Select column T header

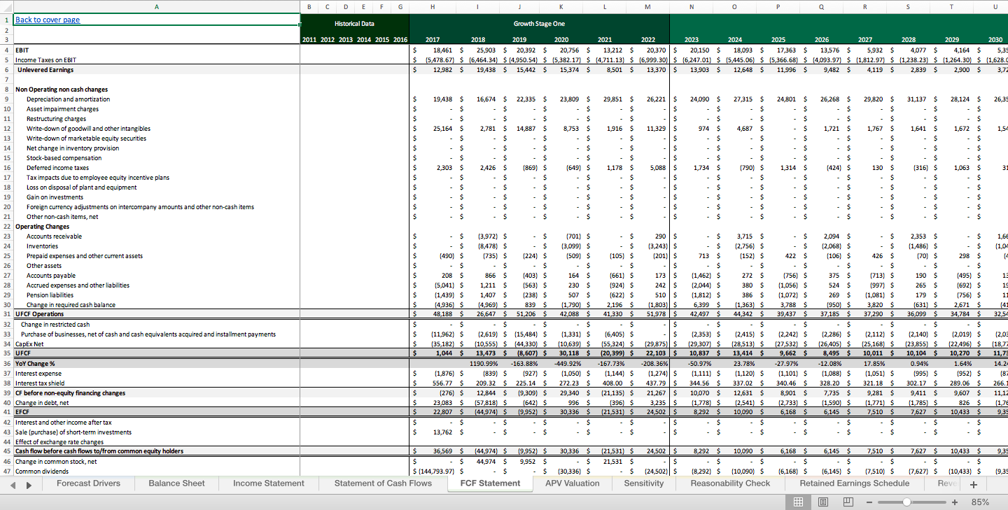[951, 6]
